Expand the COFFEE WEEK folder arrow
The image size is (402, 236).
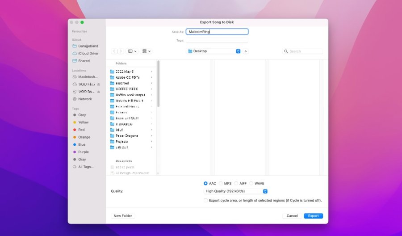[151, 89]
